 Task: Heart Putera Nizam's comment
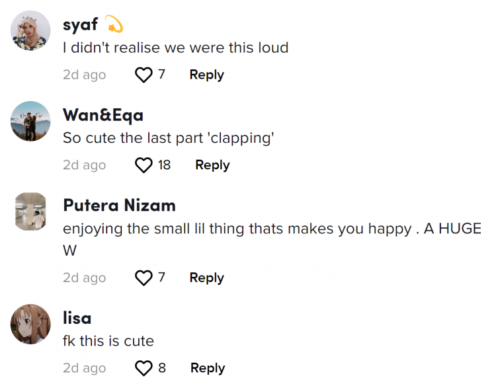[144, 278]
